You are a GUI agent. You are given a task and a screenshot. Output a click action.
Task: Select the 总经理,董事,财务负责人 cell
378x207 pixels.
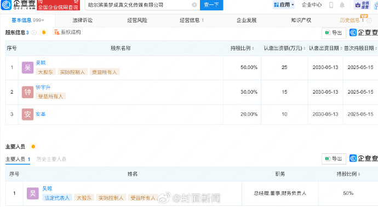click(x=280, y=193)
